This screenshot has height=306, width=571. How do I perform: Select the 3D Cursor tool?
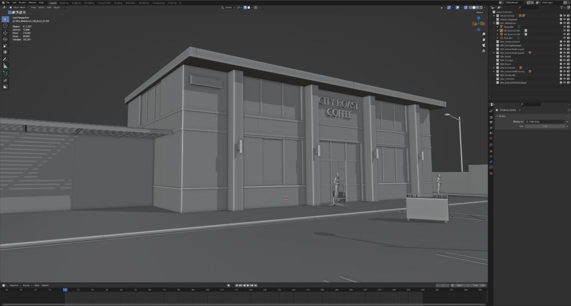click(5, 26)
